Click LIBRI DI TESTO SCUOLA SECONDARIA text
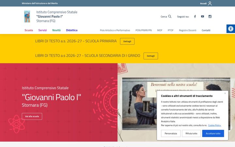 coord(88,56)
